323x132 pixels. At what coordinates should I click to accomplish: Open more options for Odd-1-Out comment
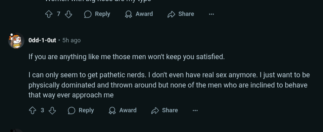[x=195, y=111]
